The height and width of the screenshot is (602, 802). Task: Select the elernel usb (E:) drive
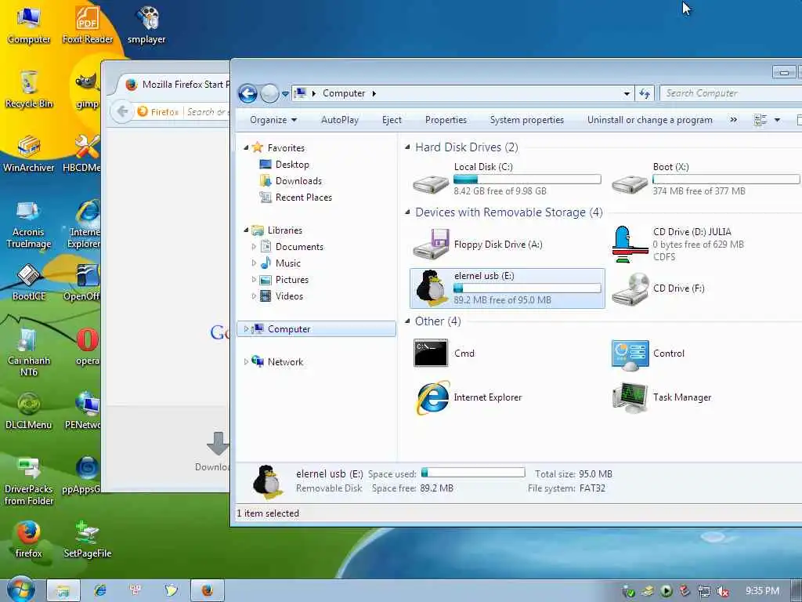click(x=508, y=288)
